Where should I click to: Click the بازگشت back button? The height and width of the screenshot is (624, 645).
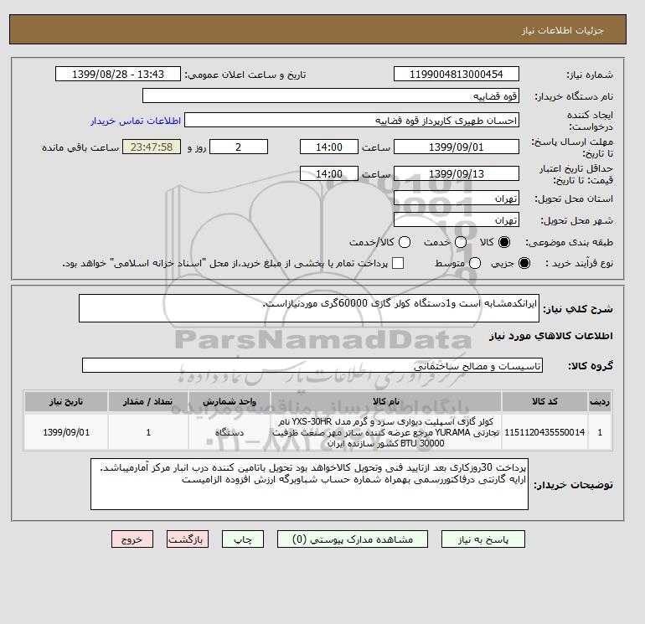[188, 539]
